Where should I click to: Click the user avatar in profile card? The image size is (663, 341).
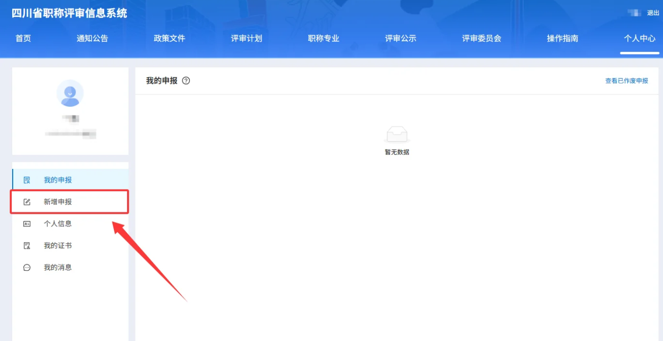[70, 93]
